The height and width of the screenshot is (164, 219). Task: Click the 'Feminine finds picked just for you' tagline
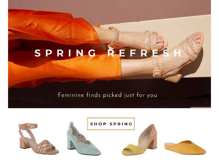107,95
